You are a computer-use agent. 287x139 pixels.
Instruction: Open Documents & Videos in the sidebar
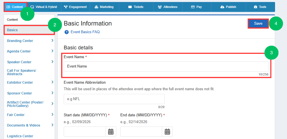click(23, 125)
